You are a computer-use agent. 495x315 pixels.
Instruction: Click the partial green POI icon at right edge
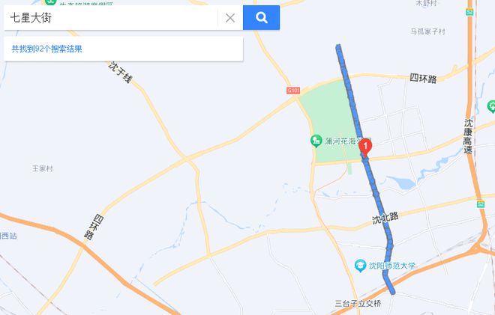491,106
